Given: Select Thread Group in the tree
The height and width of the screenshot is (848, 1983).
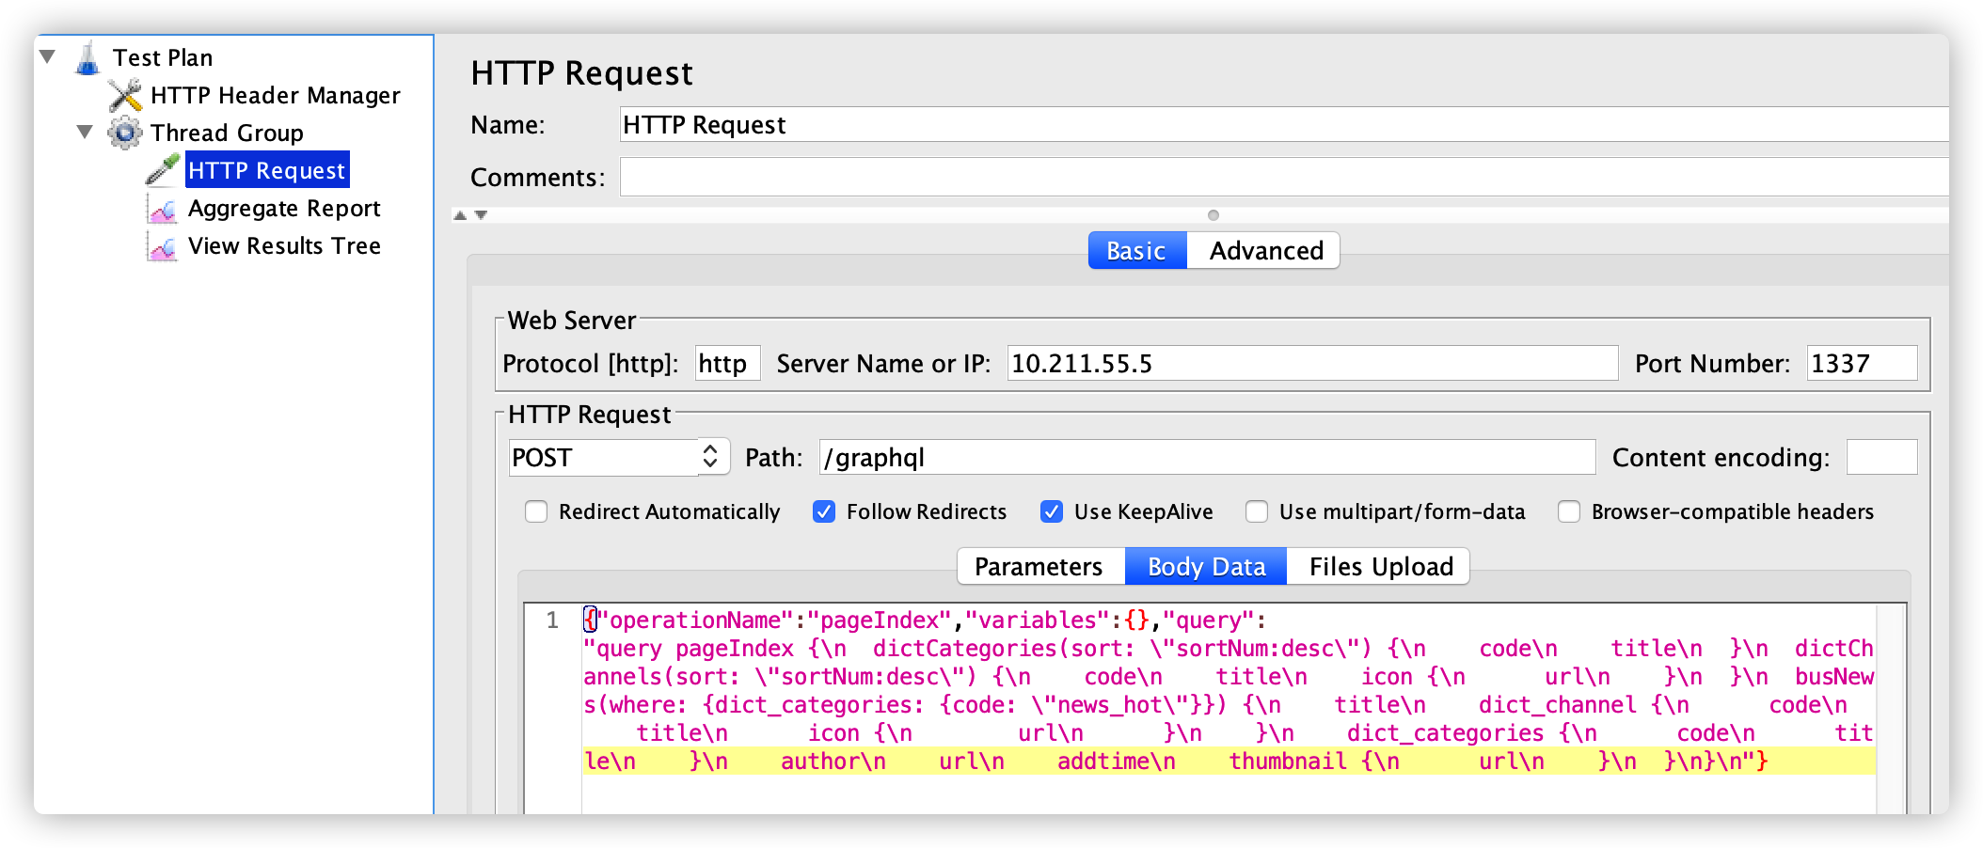Looking at the screenshot, I should pyautogui.click(x=227, y=133).
